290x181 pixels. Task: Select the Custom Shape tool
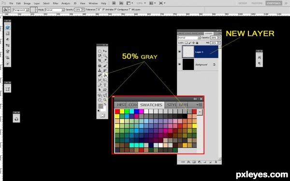(x=105, y=90)
